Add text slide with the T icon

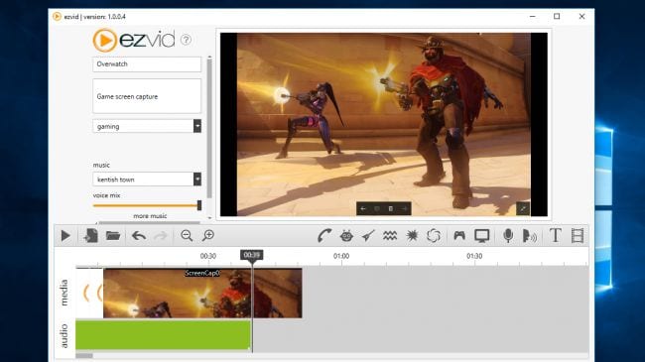[556, 236]
